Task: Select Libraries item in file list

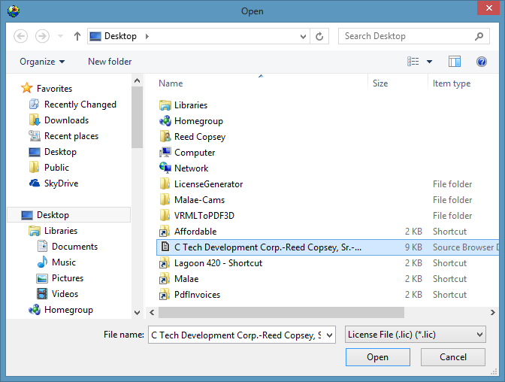Action: 191,105
